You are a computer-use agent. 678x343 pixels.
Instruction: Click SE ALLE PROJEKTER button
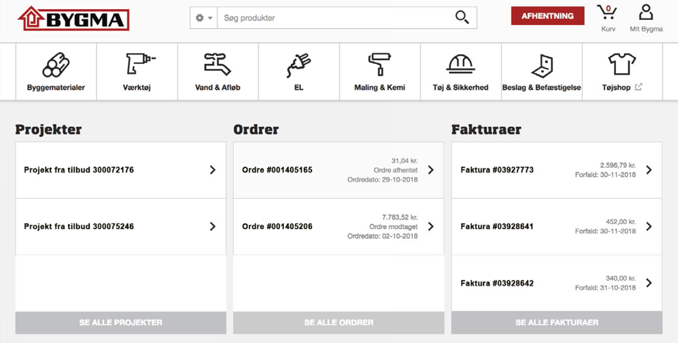pyautogui.click(x=121, y=323)
